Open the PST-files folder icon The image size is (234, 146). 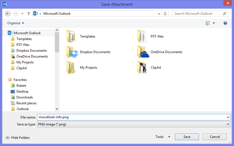coord(143,36)
